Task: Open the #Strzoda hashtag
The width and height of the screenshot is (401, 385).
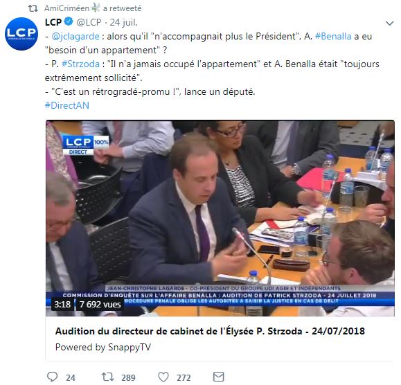Action: click(80, 64)
